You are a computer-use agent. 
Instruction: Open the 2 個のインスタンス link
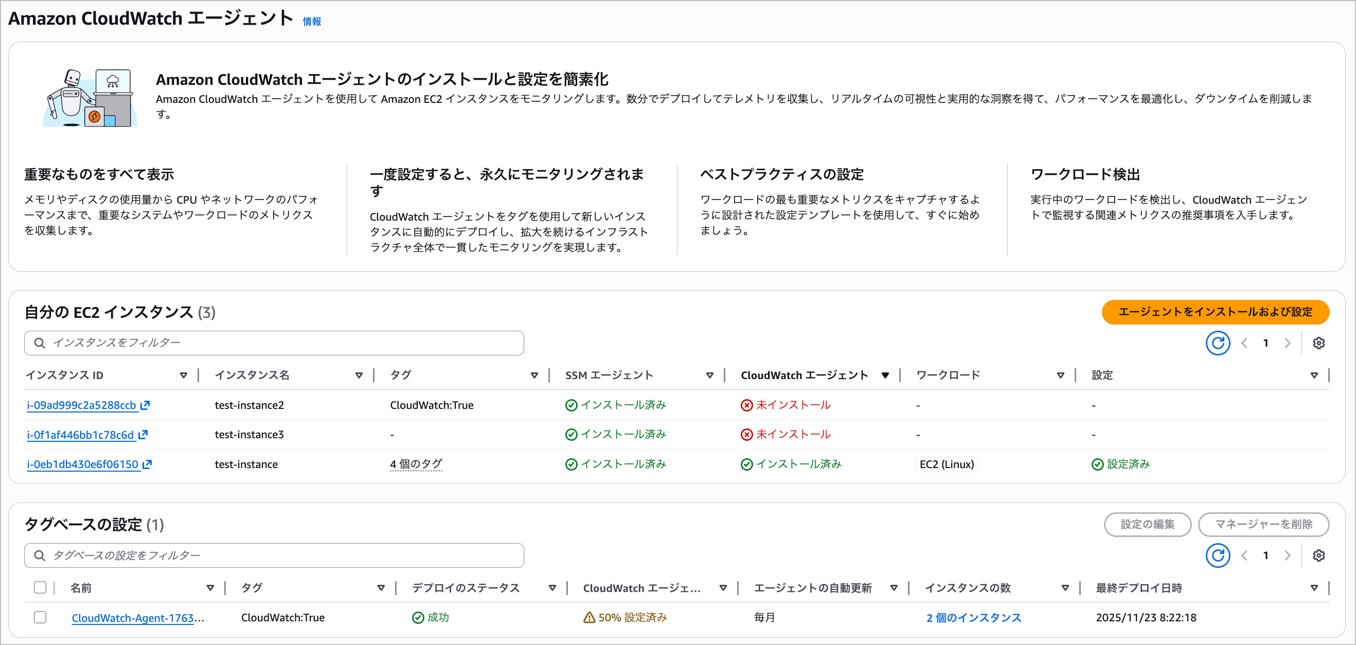(973, 618)
